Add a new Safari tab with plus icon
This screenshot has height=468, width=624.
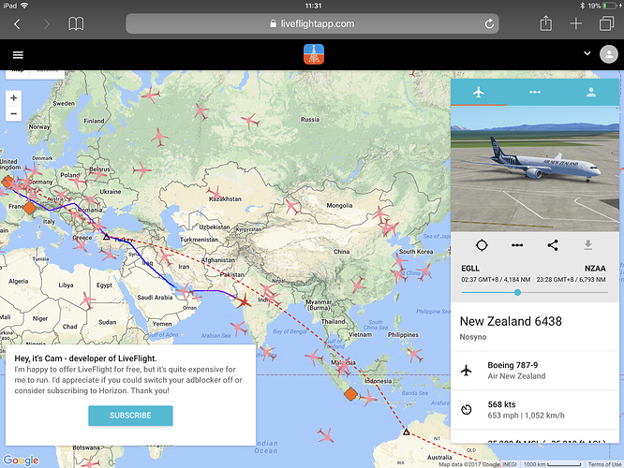pos(576,23)
